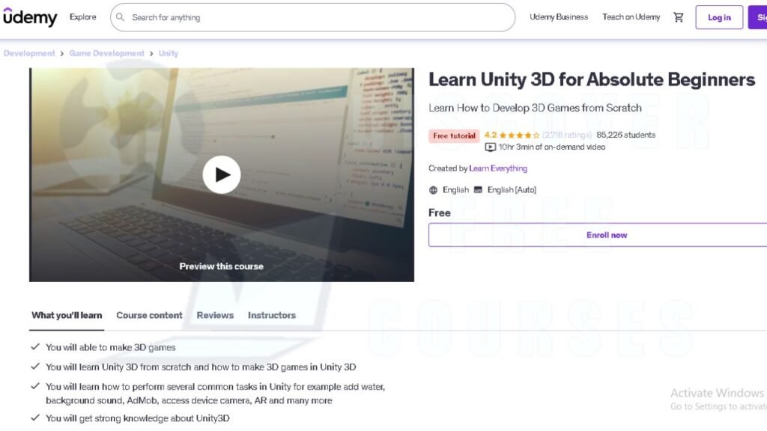767x431 pixels.
Task: Navigate to Development breadcrumb
Action: pyautogui.click(x=29, y=53)
